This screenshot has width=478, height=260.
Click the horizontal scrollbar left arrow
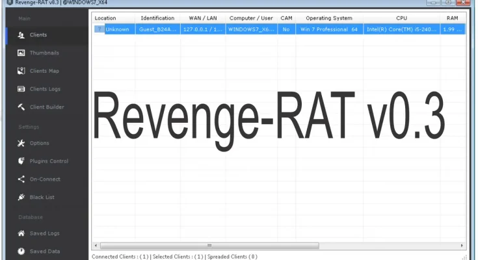[96, 246]
